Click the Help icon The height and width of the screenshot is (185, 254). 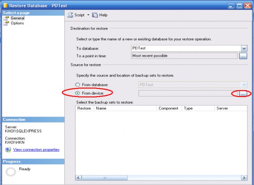pyautogui.click(x=95, y=15)
